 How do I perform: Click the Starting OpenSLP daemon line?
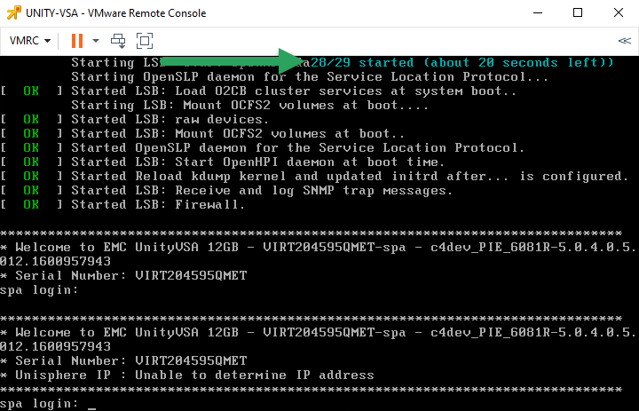click(310, 76)
